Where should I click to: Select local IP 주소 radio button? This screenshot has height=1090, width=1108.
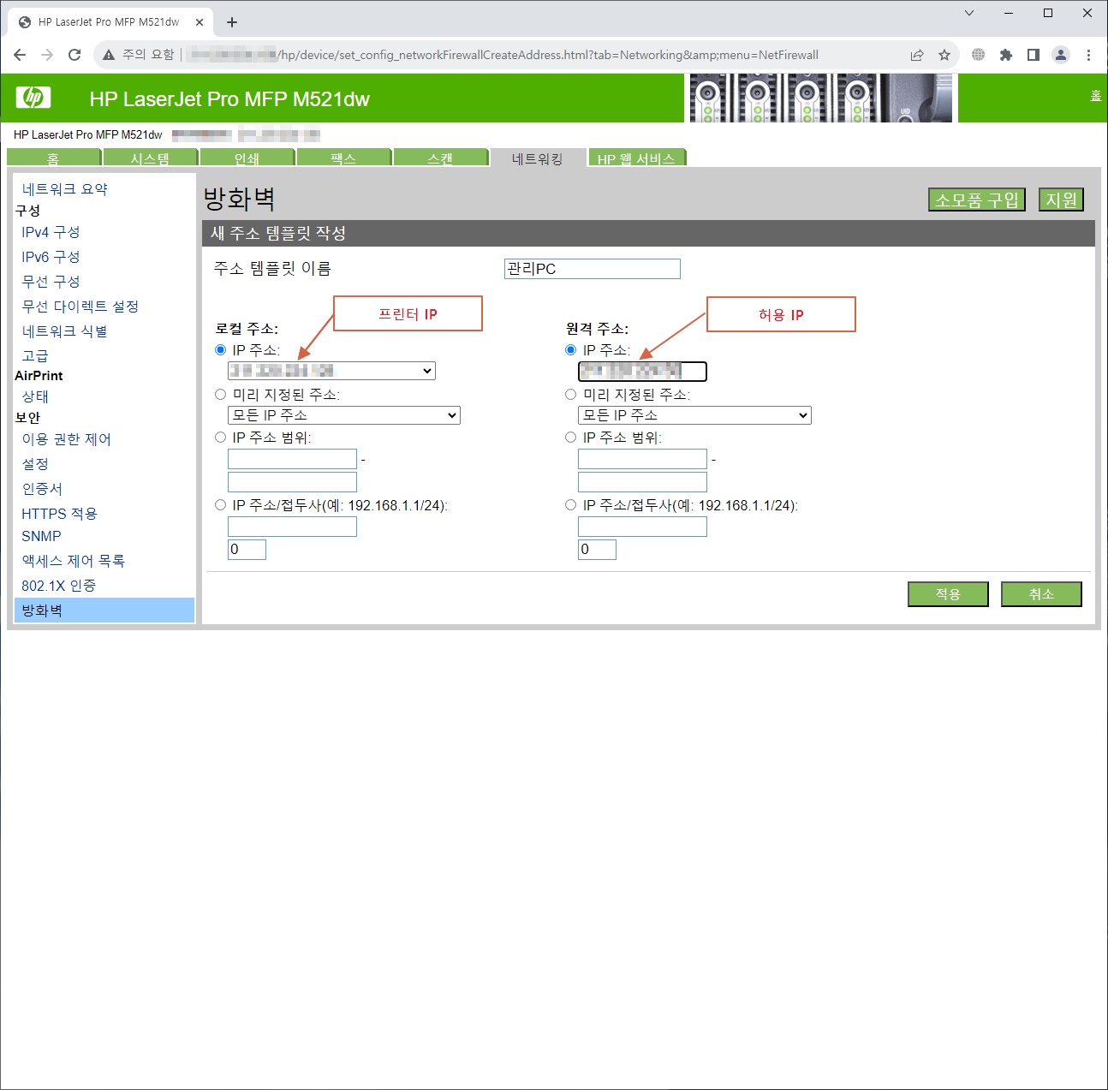pos(220,349)
